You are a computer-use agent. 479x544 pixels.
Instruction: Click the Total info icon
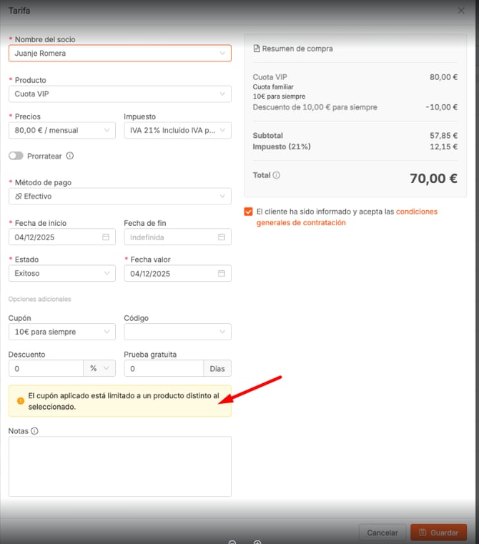[x=277, y=175]
